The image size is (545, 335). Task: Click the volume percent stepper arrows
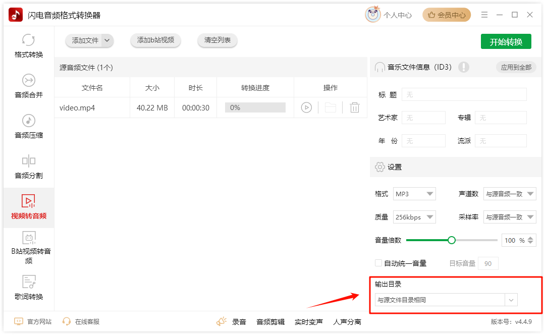(x=530, y=240)
